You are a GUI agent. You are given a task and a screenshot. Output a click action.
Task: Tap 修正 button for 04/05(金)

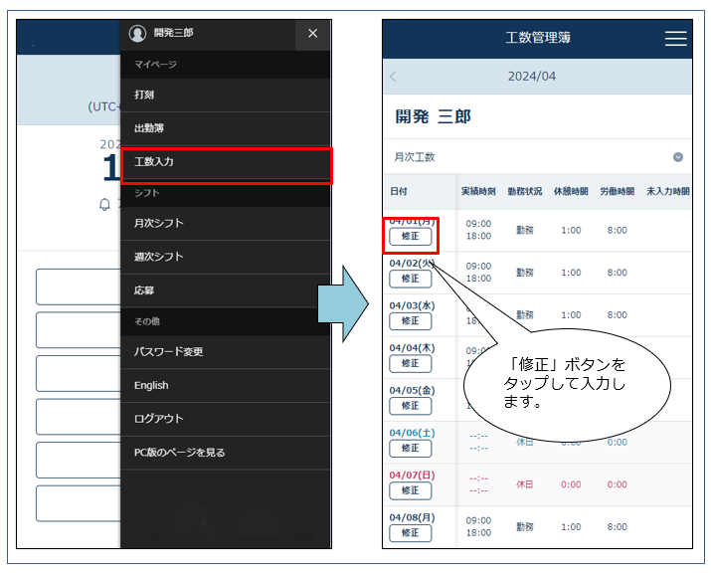(x=411, y=406)
